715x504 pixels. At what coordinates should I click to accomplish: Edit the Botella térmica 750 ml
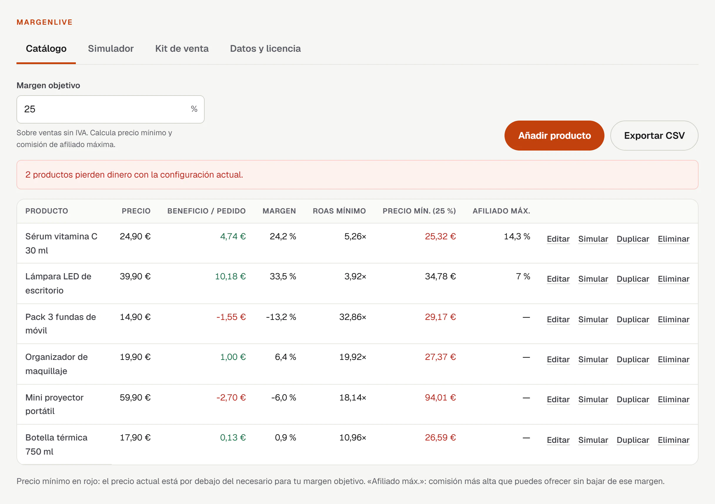[558, 440]
